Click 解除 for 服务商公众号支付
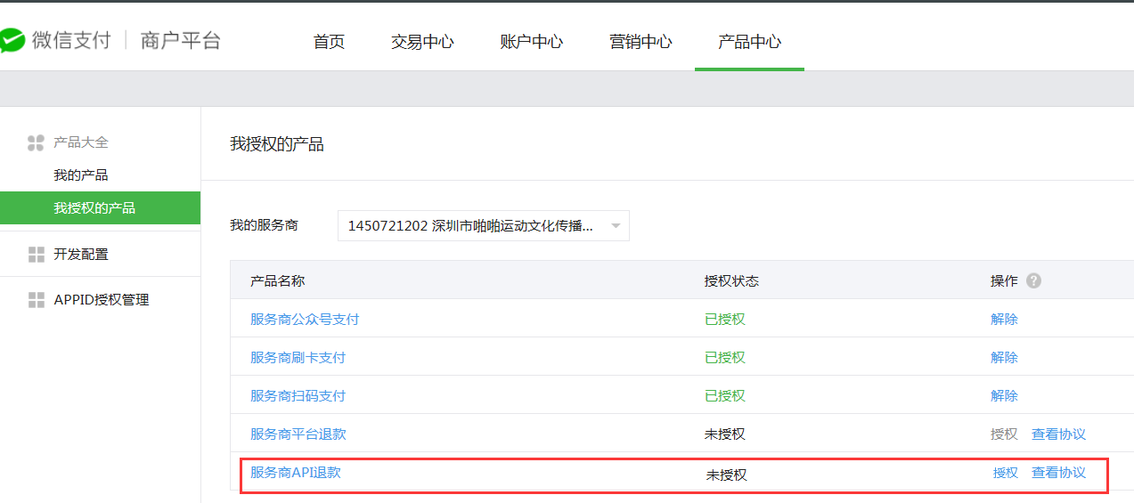This screenshot has height=503, width=1134. pos(1004,319)
